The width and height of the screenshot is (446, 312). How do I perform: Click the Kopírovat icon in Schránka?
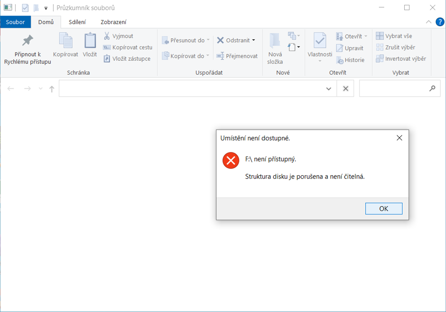[66, 41]
